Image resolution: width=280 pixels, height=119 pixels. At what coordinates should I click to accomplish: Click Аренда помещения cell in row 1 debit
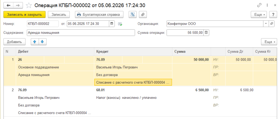pos(55,75)
